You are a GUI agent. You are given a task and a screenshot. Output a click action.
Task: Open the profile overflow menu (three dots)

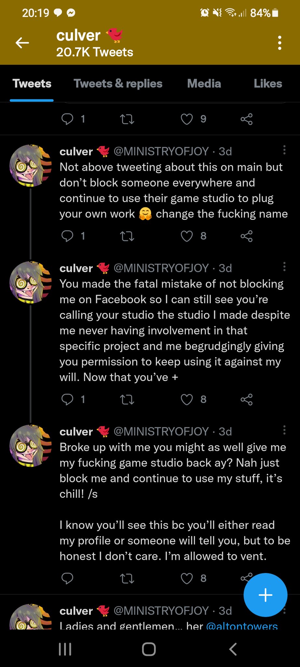point(280,43)
